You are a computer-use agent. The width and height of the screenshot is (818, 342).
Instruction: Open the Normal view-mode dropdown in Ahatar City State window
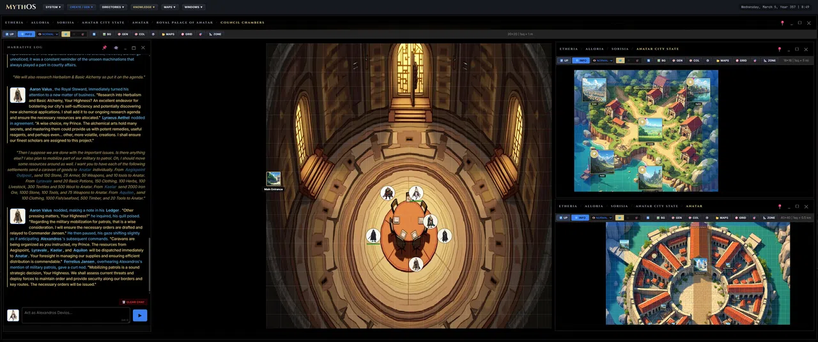pos(601,61)
